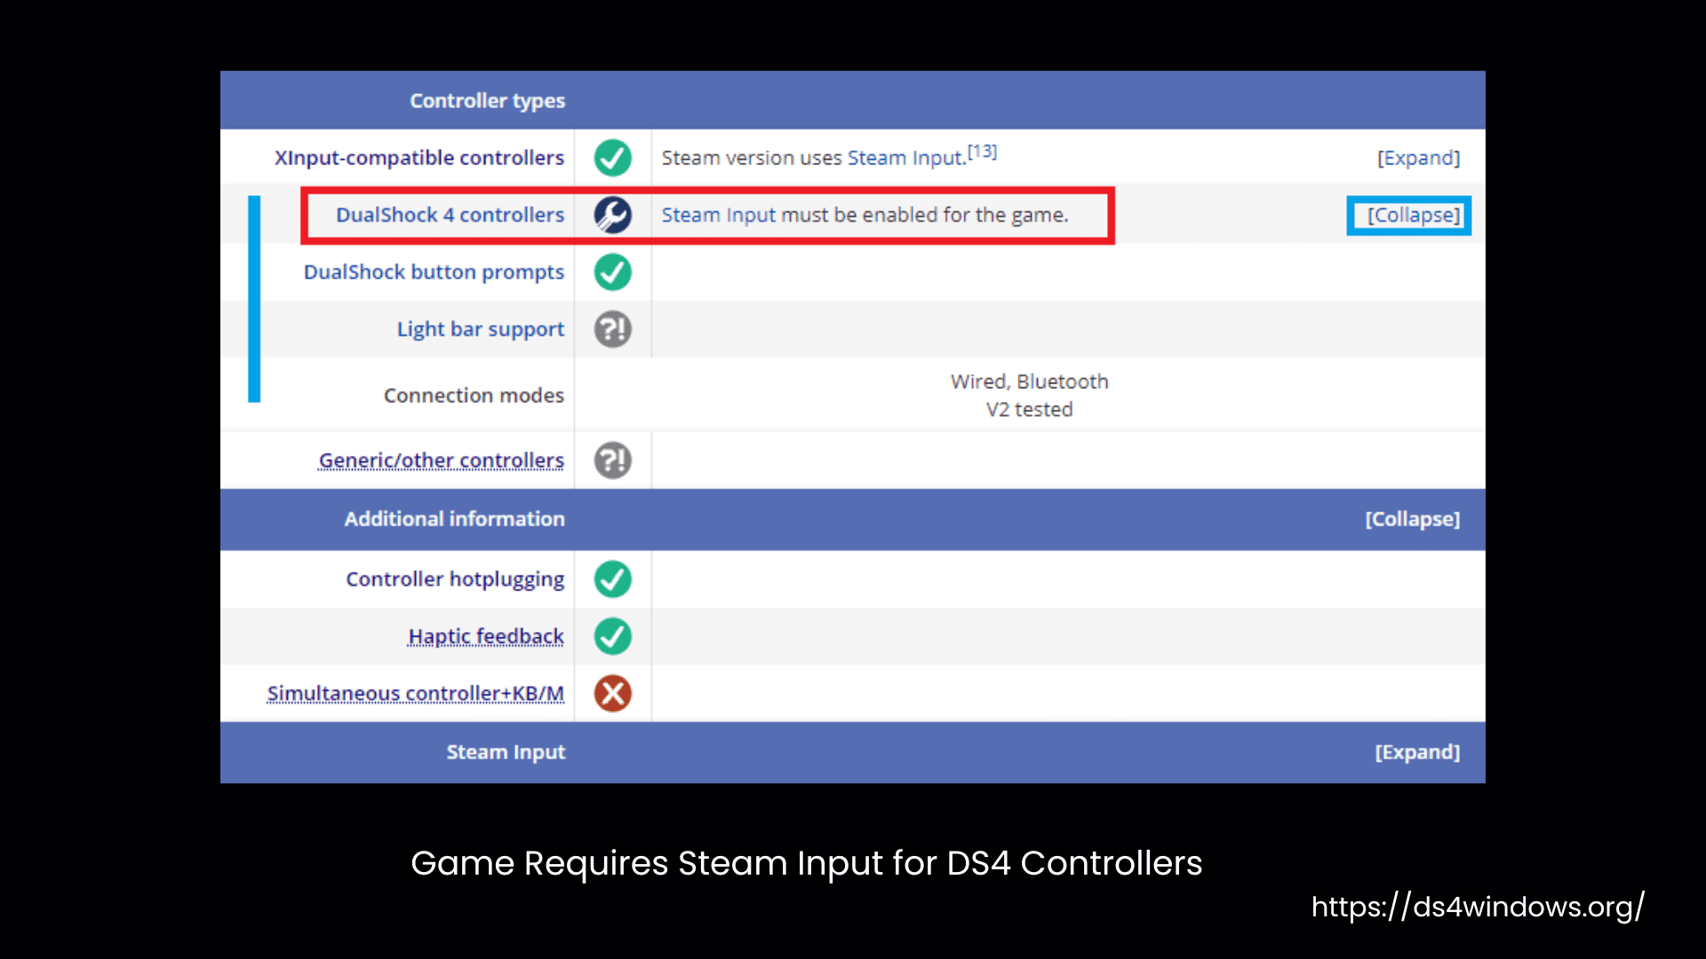Follow Steam Input link in XInput note
This screenshot has width=1706, height=959.
click(905, 158)
